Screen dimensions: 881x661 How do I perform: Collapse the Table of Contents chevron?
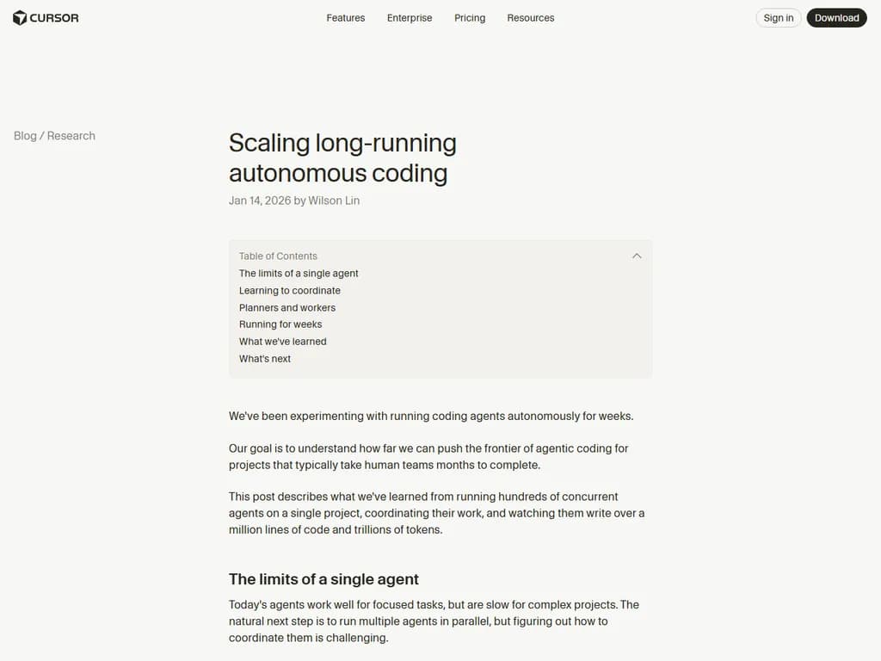pyautogui.click(x=637, y=256)
